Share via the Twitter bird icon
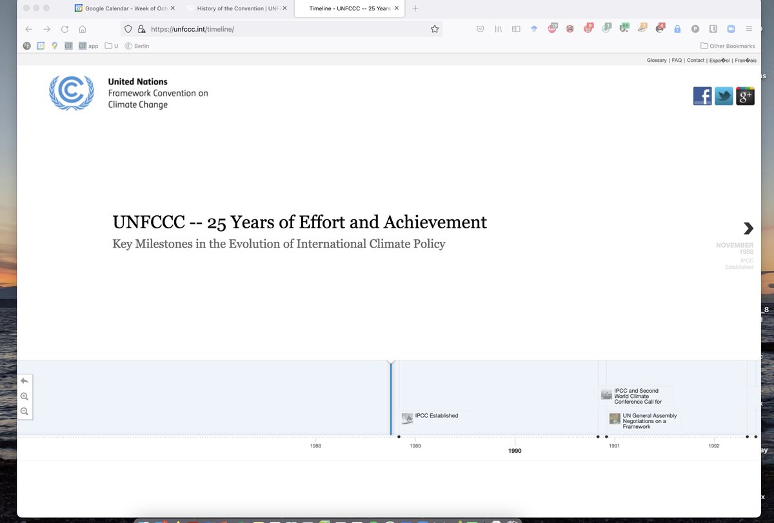 pos(724,96)
